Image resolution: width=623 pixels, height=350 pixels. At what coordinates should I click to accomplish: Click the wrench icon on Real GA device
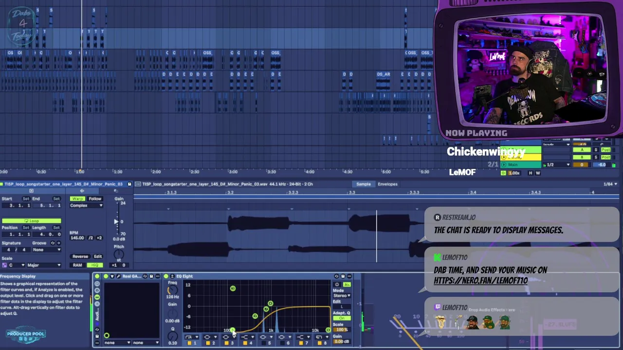pyautogui.click(x=118, y=276)
